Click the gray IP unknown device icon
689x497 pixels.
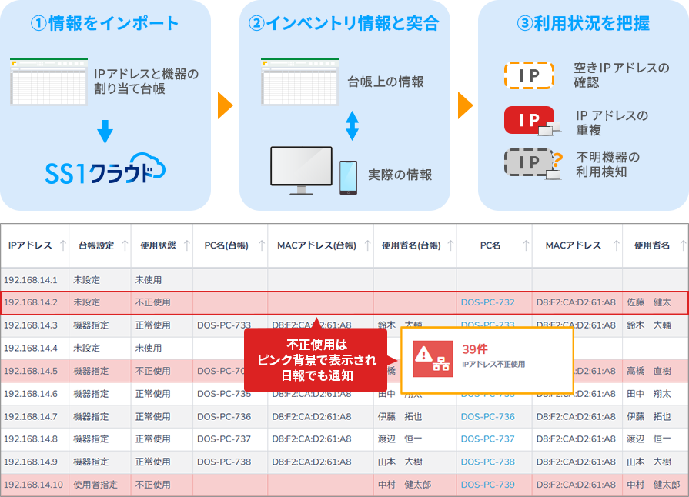click(533, 163)
